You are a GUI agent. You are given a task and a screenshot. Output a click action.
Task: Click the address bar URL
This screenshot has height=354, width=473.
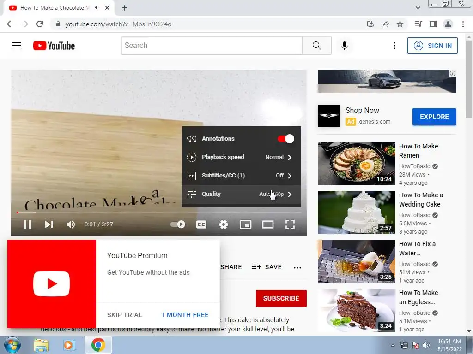click(118, 24)
